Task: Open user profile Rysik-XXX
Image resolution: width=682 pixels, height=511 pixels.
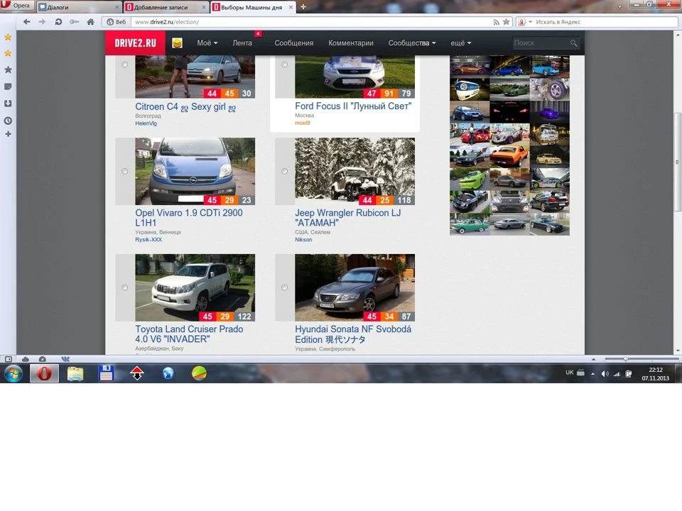Action: pyautogui.click(x=148, y=239)
